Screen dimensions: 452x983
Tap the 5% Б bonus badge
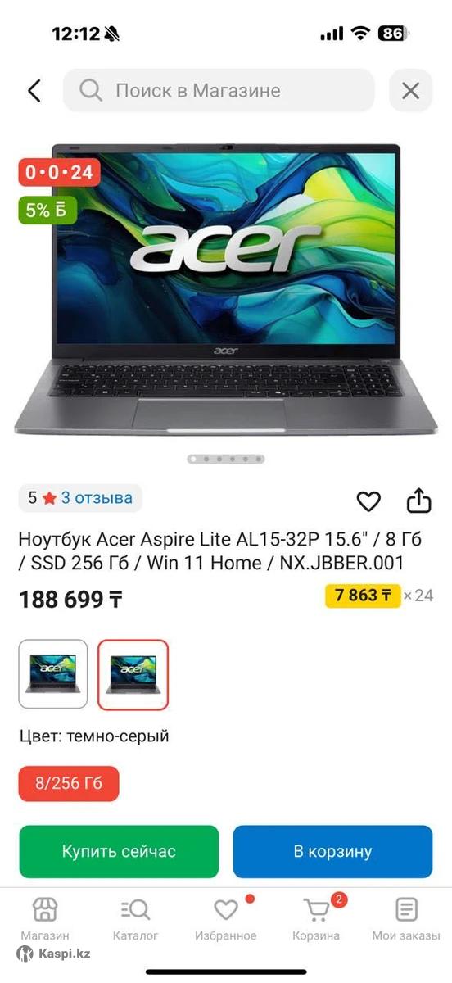[x=48, y=210]
